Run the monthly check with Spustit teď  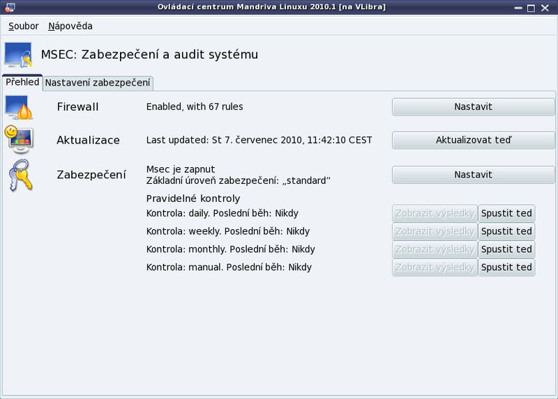(x=506, y=249)
